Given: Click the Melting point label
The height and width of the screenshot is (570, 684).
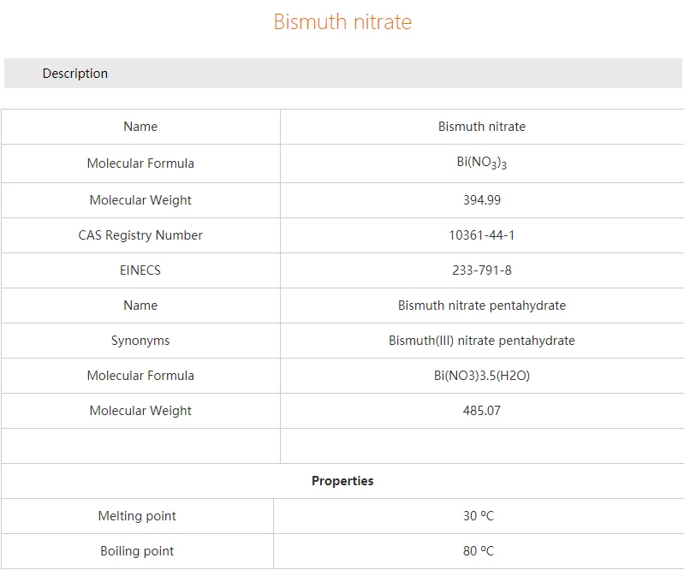Looking at the screenshot, I should (137, 516).
